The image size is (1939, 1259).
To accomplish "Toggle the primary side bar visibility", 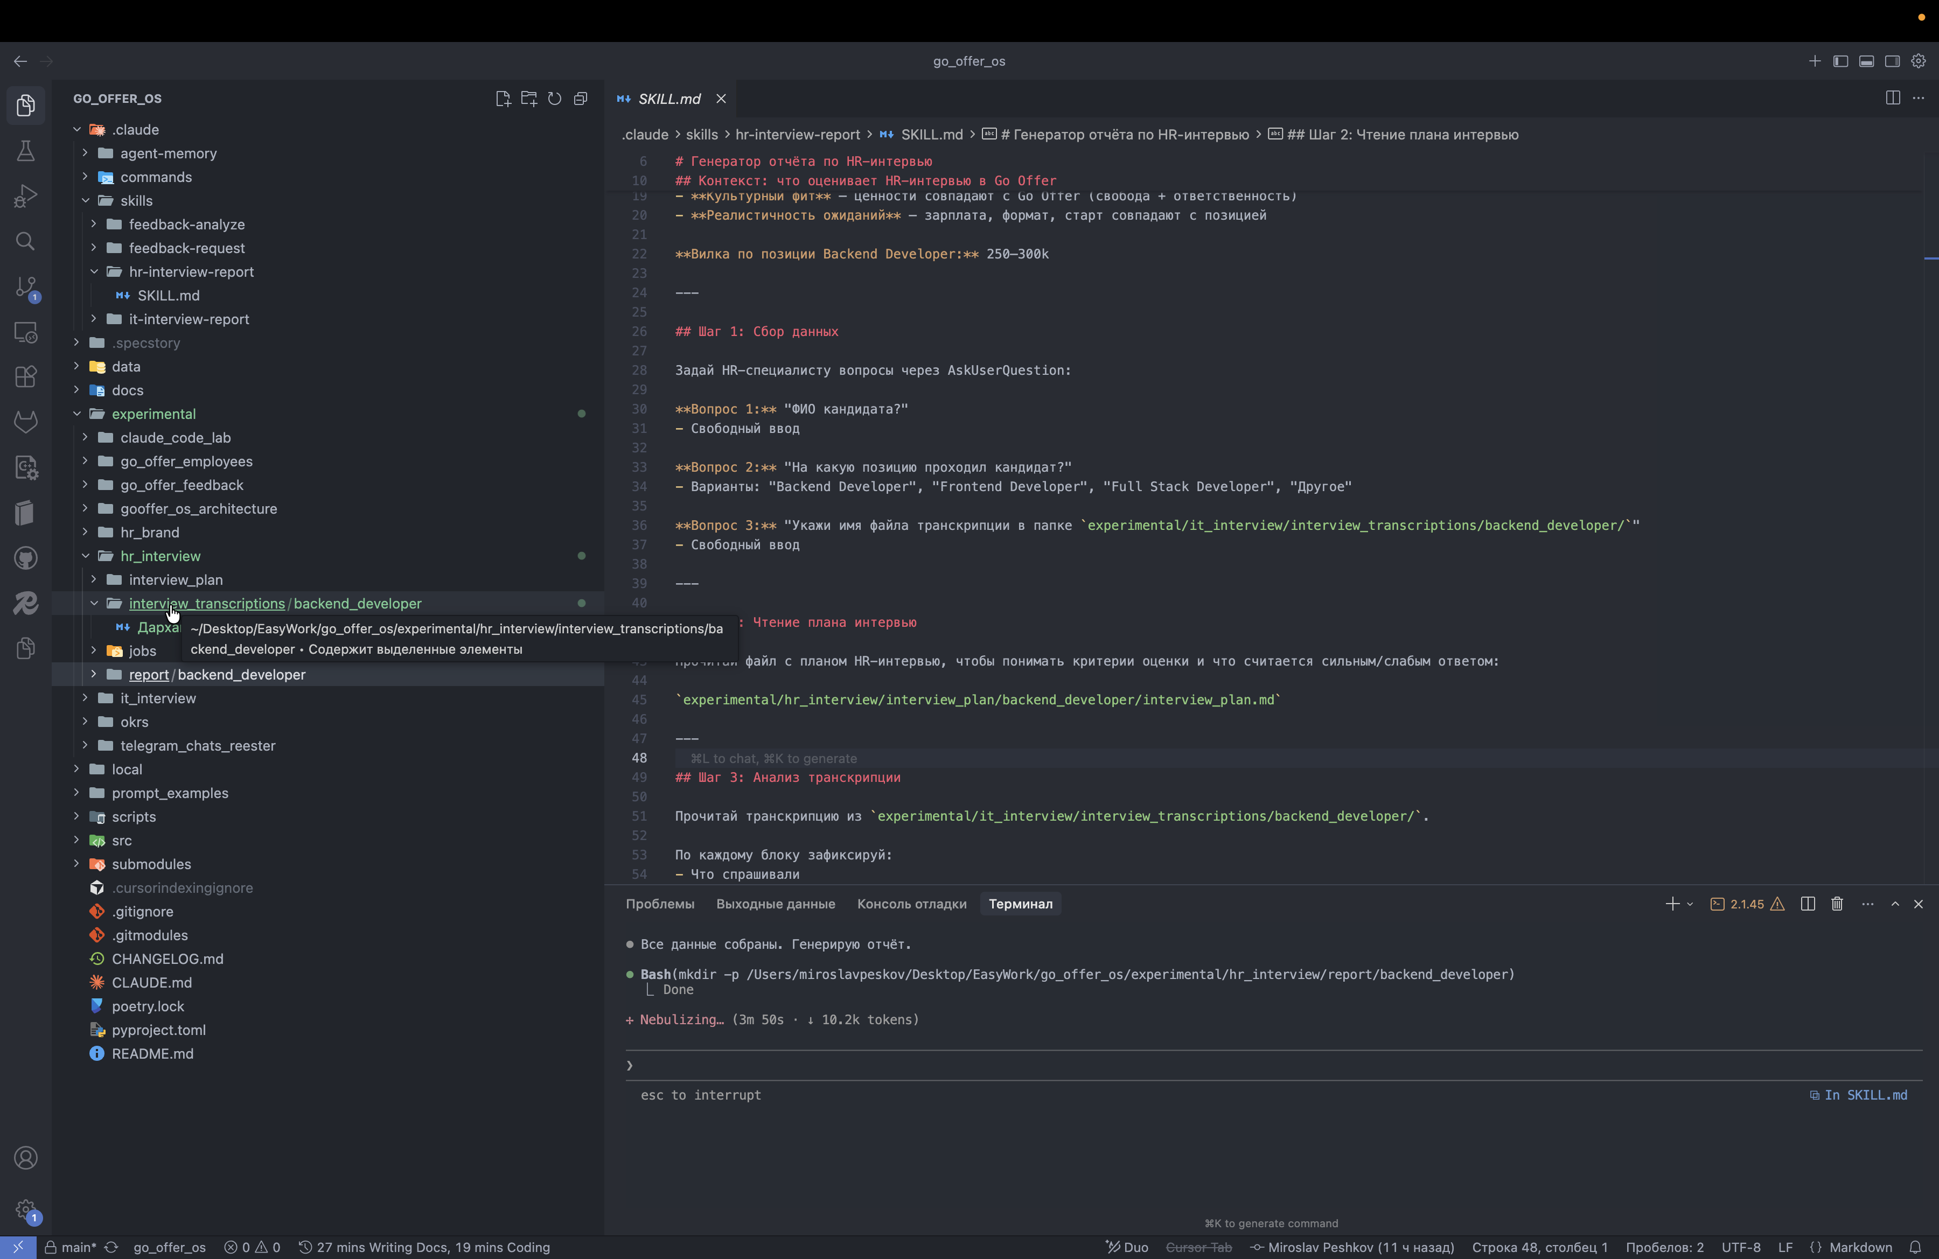I will (1840, 61).
